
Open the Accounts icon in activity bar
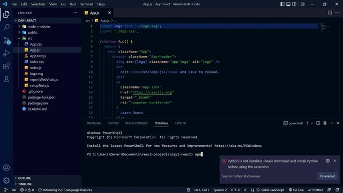(6, 168)
